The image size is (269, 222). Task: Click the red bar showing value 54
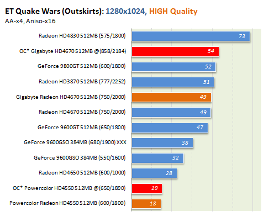(x=175, y=51)
